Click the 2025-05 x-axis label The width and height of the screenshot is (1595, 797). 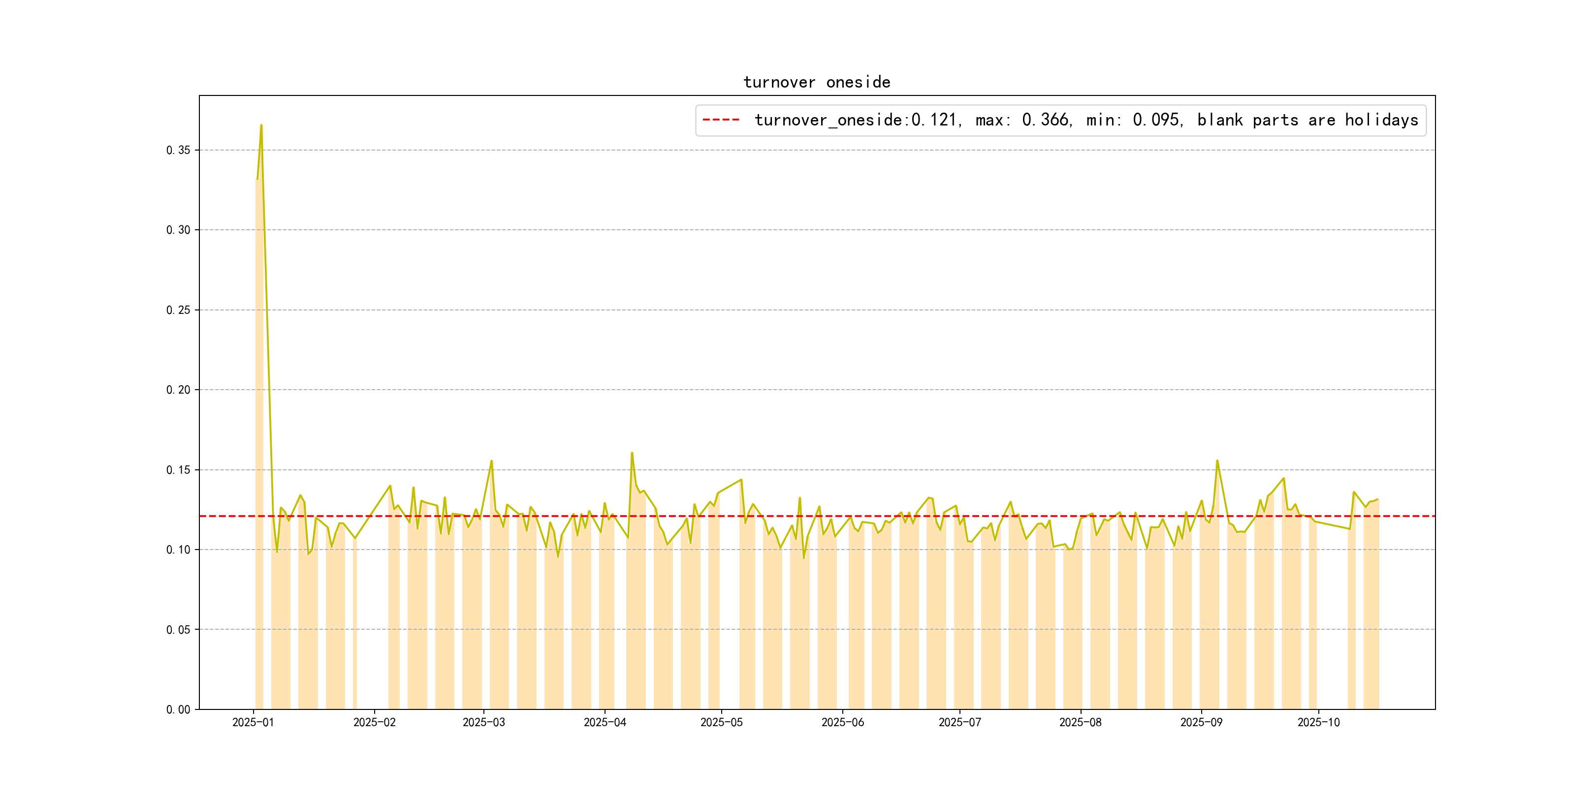[721, 722]
